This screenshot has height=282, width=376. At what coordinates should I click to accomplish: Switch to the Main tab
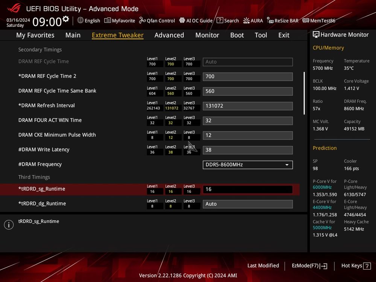tap(73, 35)
